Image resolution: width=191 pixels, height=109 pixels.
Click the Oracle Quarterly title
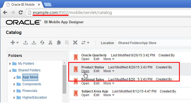[94, 55]
